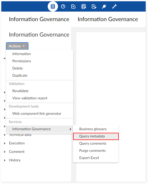Select the History tree item

coord(15,160)
